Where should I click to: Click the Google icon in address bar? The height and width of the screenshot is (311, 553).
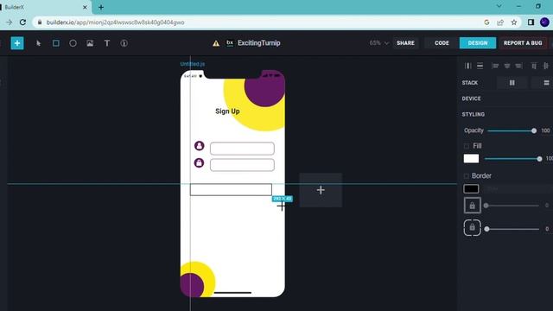pos(486,22)
